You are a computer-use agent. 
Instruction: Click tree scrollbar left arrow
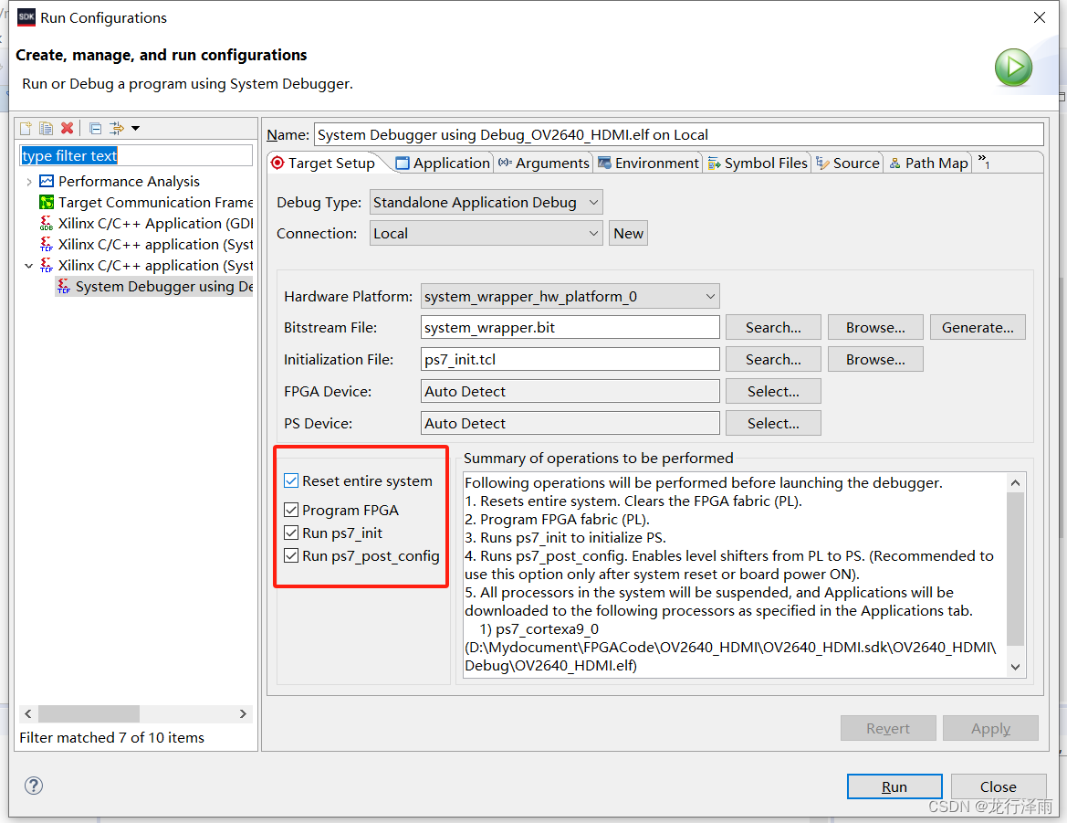(x=28, y=713)
